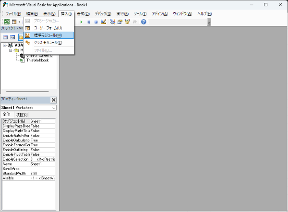Click the 標準モジュール icon in insert menu
Image resolution: width=288 pixels, height=212 pixels.
pos(27,35)
